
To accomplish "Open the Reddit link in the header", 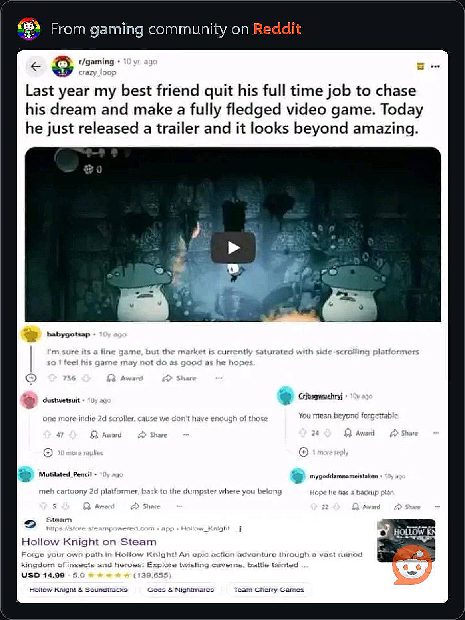I will point(277,29).
